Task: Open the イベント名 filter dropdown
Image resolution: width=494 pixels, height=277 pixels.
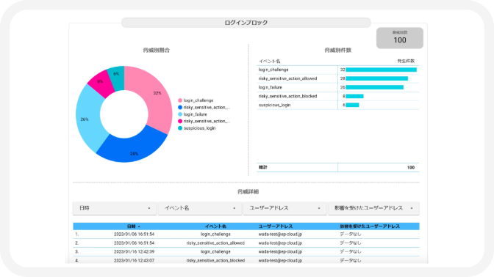Action: 200,208
